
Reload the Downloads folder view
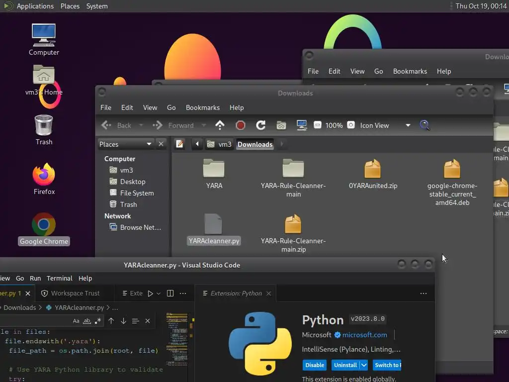tap(260, 125)
